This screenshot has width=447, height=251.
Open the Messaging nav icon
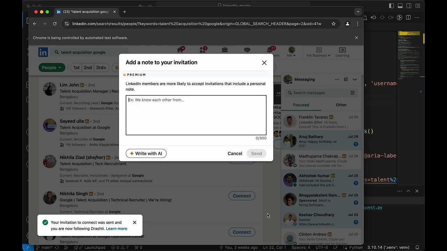[x=247, y=50]
